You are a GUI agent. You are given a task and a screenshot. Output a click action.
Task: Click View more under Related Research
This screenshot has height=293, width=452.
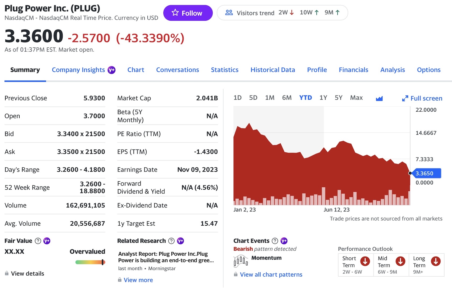138,280
